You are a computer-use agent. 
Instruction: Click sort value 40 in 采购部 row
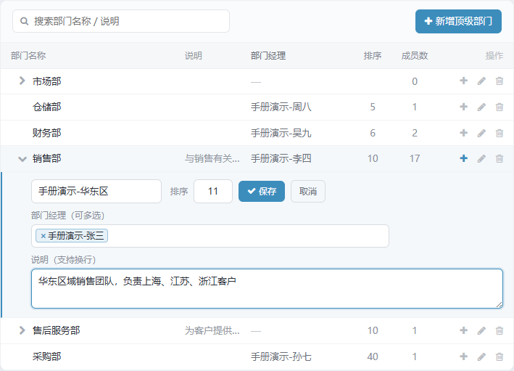[373, 356]
